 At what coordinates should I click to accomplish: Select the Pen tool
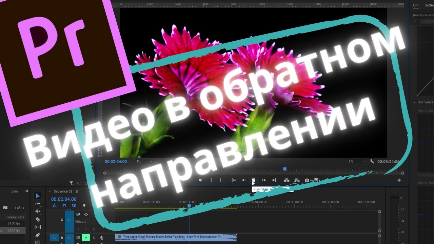(x=38, y=235)
